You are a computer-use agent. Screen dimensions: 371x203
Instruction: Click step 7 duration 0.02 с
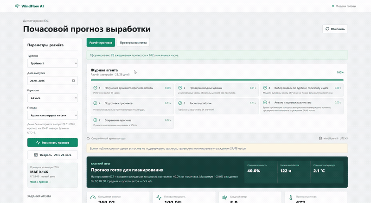168,120
